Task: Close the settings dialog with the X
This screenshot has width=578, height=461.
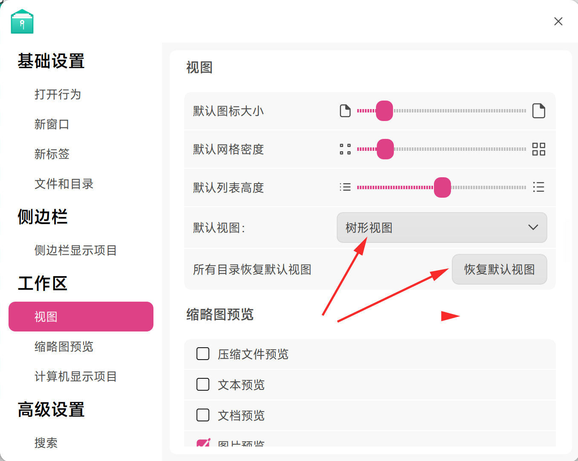Action: pos(558,21)
